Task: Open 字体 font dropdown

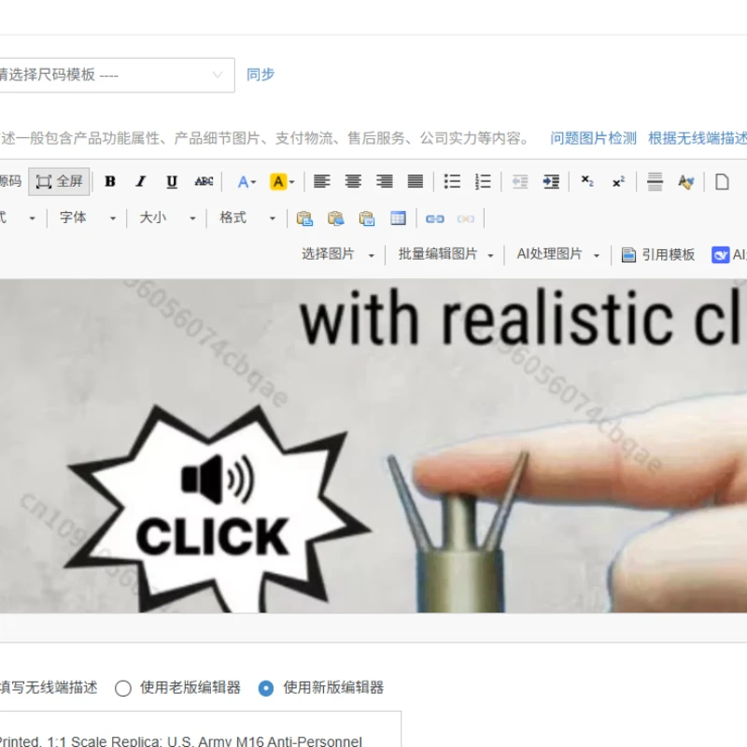Action: coord(88,218)
